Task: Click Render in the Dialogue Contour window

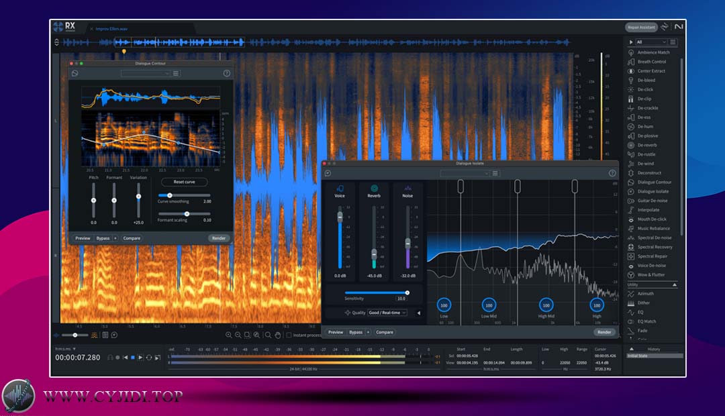Action: 219,238
